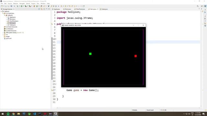
Task: Click the red apple block in game window
Action: point(136,56)
